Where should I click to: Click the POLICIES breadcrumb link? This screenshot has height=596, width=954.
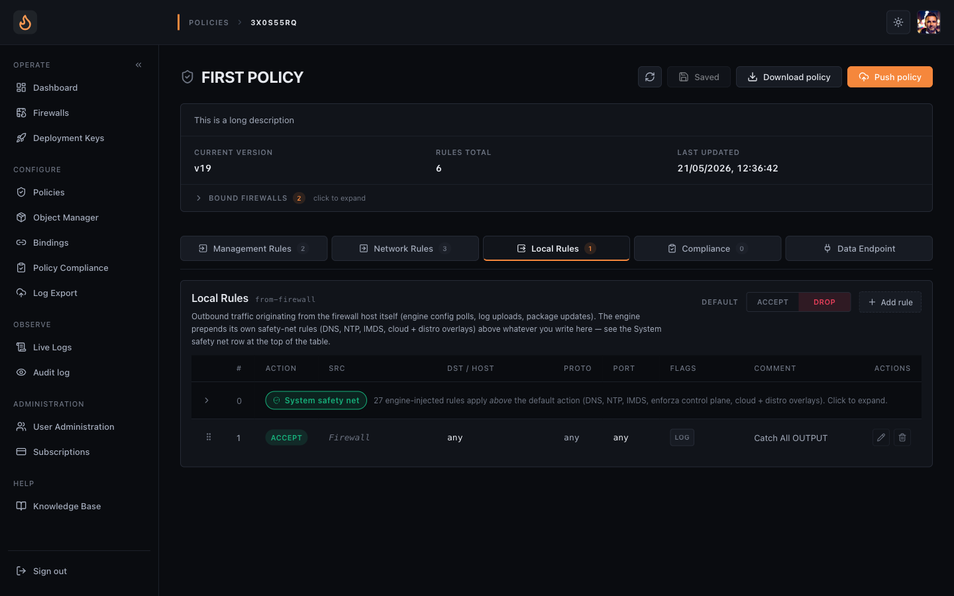(x=209, y=23)
